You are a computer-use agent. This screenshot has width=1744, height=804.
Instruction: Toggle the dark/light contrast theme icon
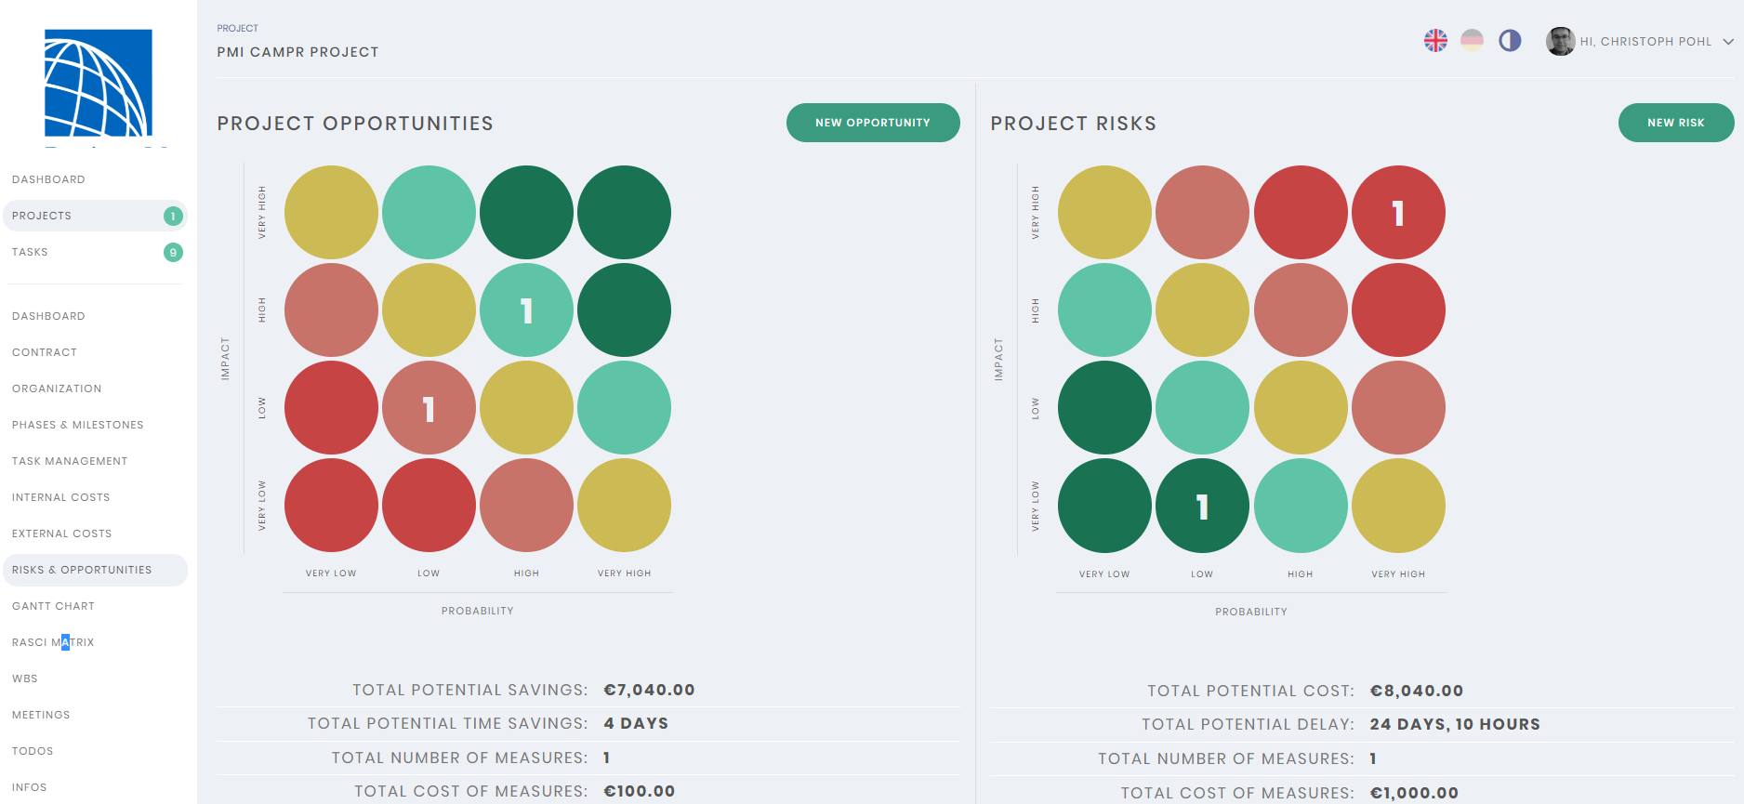pos(1510,41)
